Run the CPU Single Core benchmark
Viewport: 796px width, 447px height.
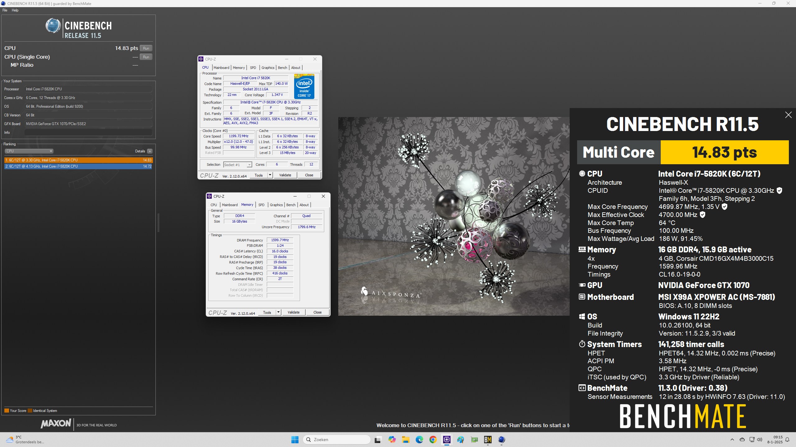[x=146, y=57]
